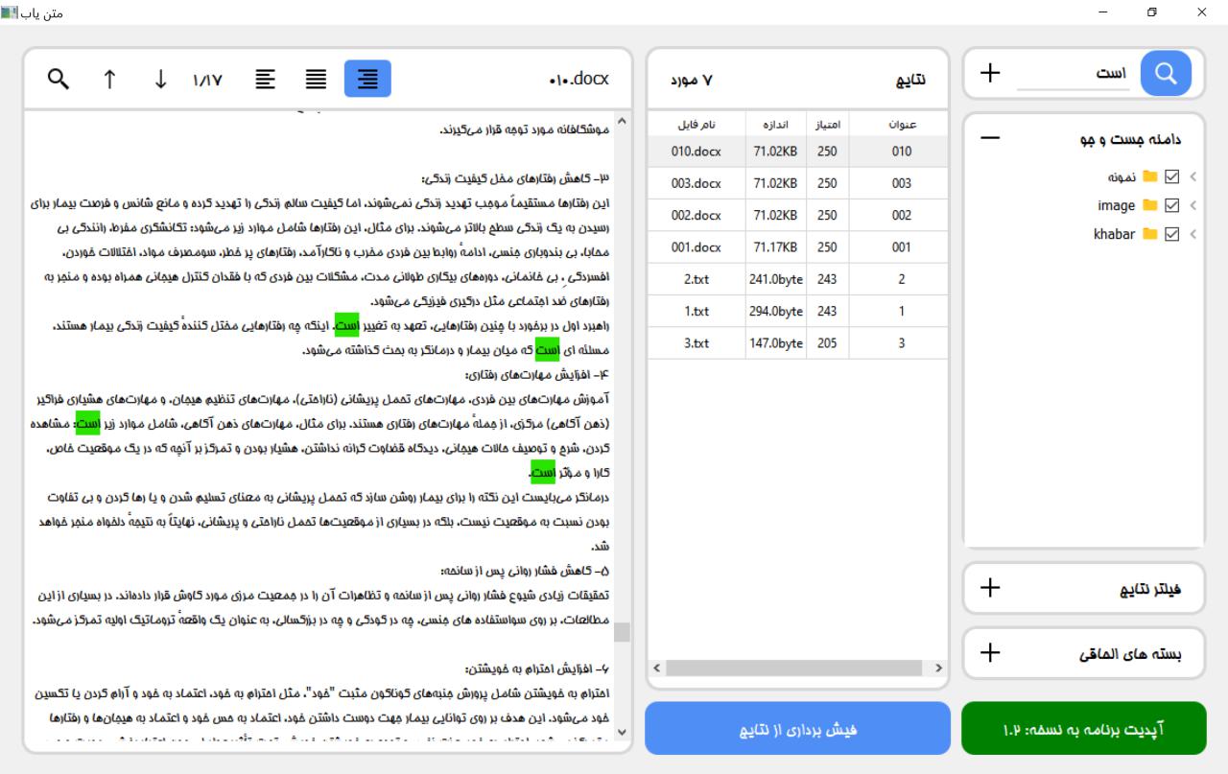Toggle the khabar folder checkbox
Image resolution: width=1228 pixels, height=774 pixels.
(1170, 234)
